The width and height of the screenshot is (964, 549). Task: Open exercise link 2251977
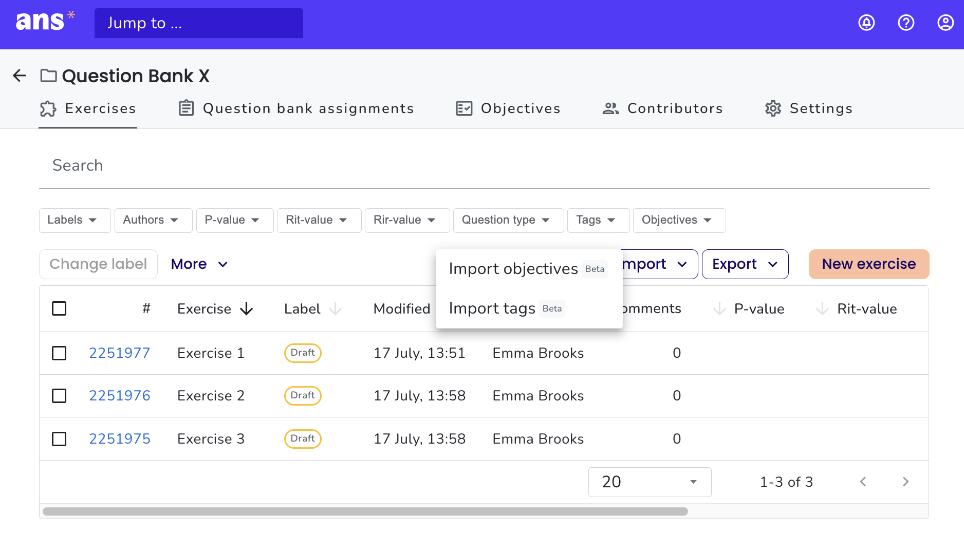point(120,353)
